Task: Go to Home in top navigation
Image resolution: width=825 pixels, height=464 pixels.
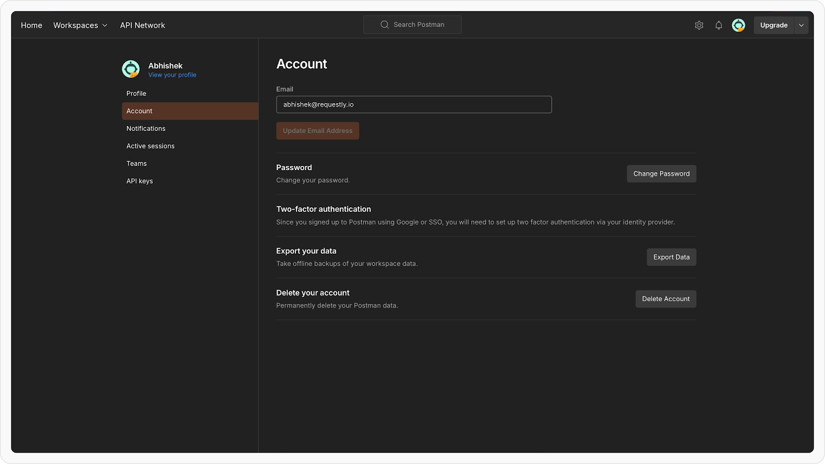Action: point(31,25)
